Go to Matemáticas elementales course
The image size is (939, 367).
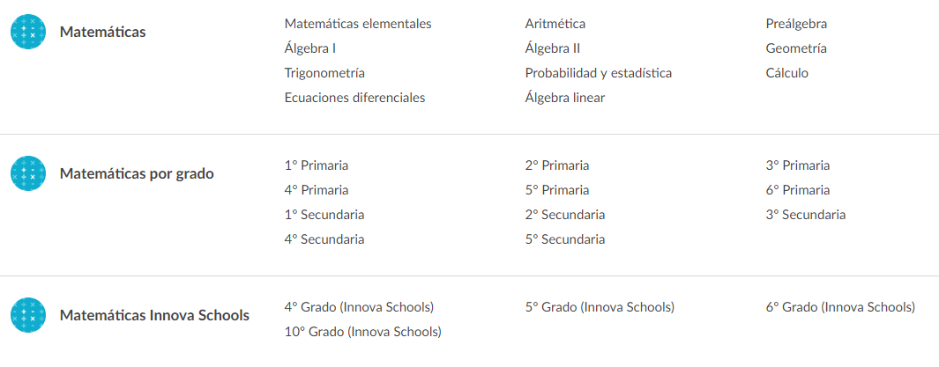click(358, 24)
